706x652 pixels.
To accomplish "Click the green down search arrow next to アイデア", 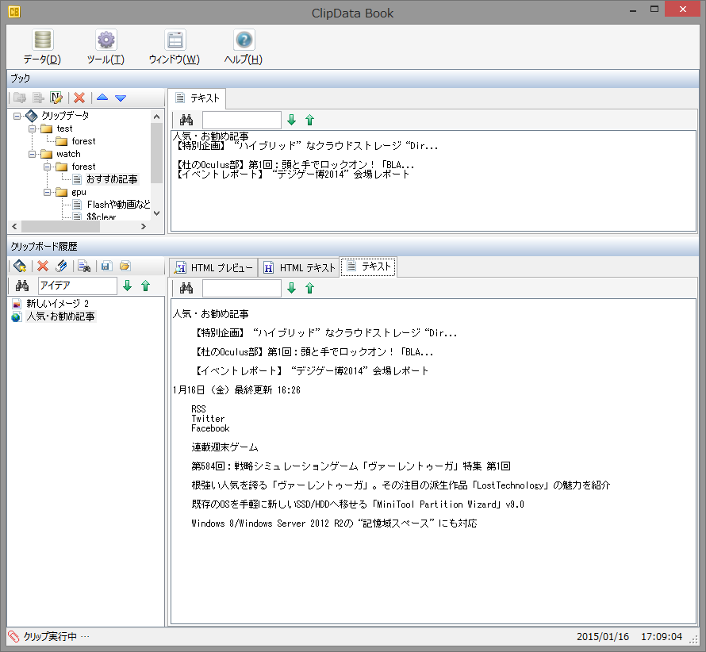I will point(127,286).
